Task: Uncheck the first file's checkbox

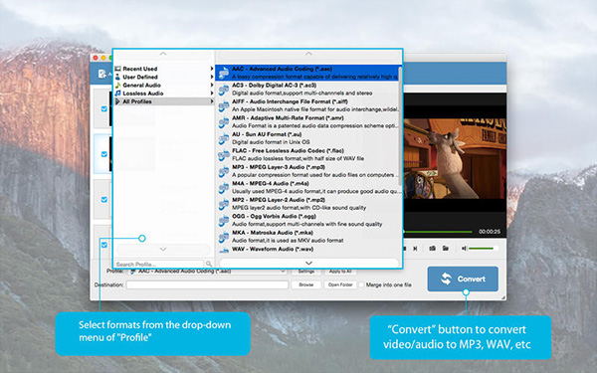Action: (x=103, y=108)
